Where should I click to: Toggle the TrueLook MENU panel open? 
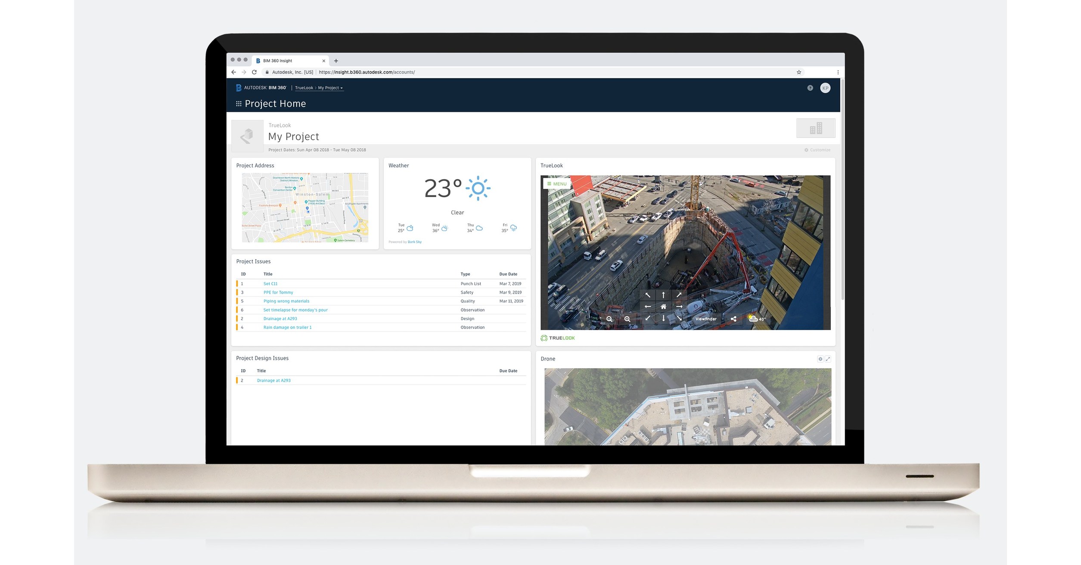pos(557,184)
